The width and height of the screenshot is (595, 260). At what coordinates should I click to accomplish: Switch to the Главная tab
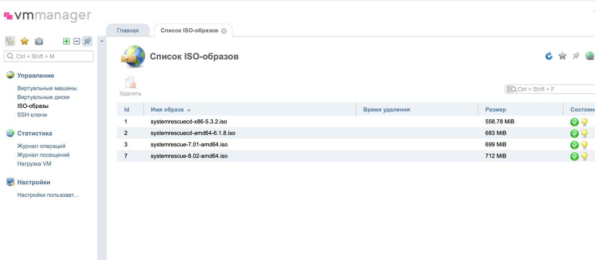pyautogui.click(x=128, y=30)
